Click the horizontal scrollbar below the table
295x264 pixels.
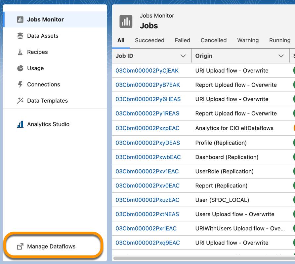204,258
